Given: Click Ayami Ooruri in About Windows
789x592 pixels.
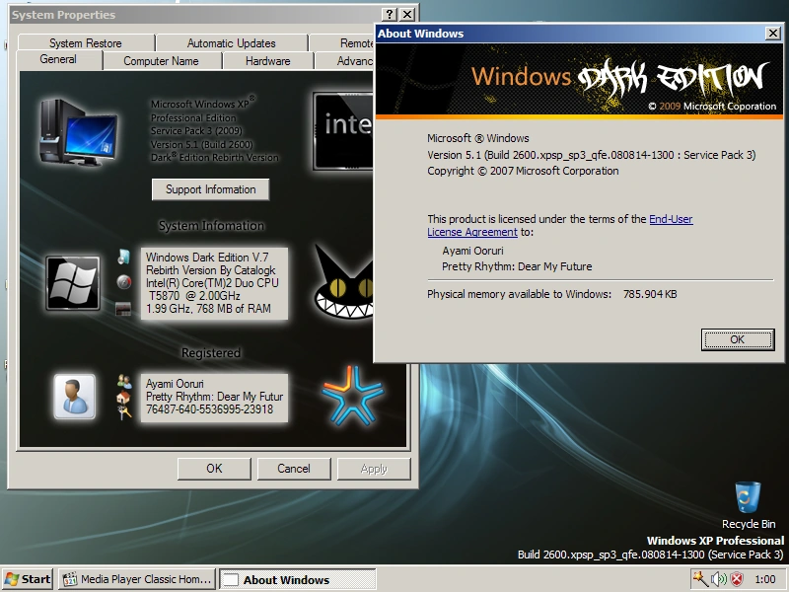Looking at the screenshot, I should click(x=472, y=251).
